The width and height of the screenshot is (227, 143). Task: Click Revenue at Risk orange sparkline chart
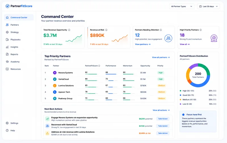click(x=119, y=38)
